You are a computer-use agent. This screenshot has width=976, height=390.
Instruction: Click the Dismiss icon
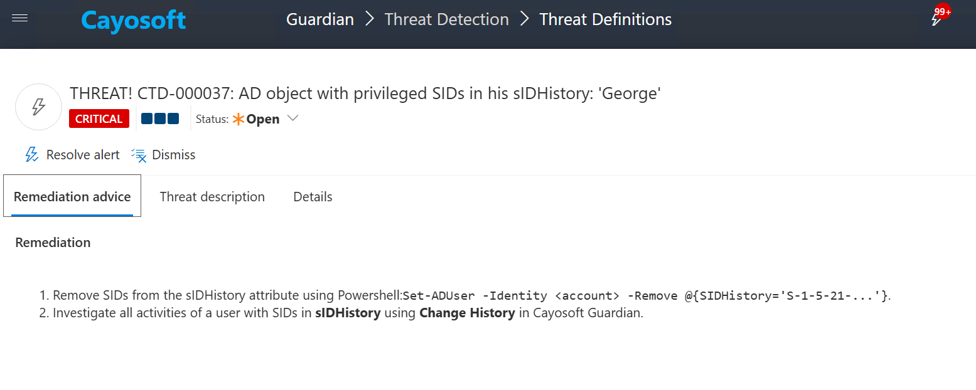(x=139, y=155)
